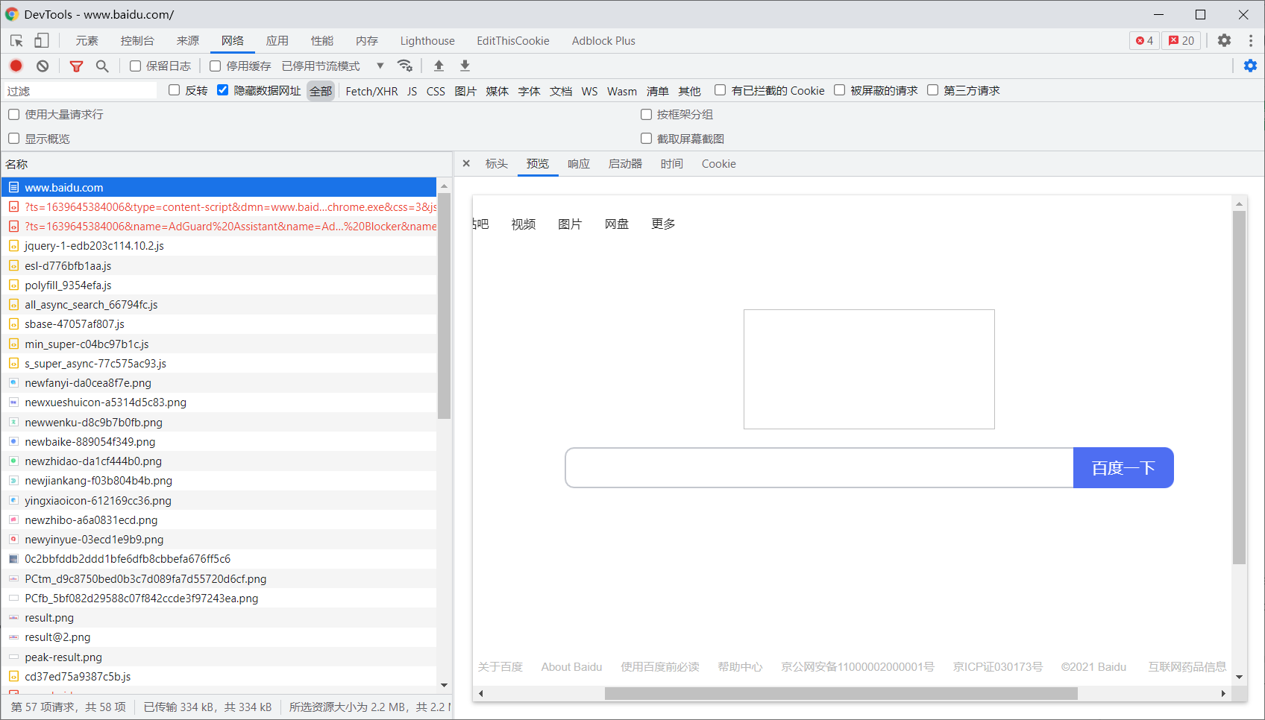This screenshot has height=720, width=1265.
Task: Show the 启动器 tab of the request
Action: click(625, 164)
